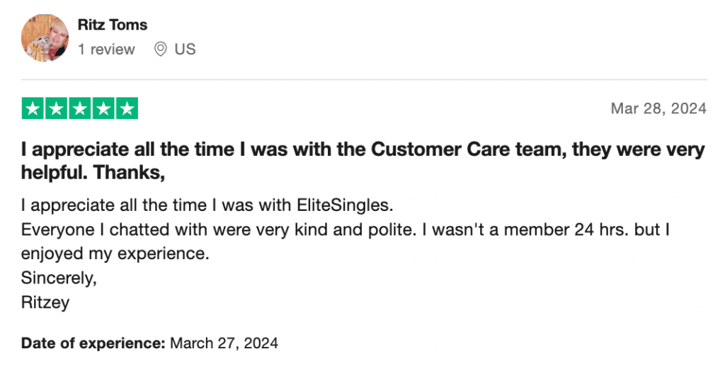The image size is (725, 366).
Task: Click the "1 review" count
Action: coord(106,49)
